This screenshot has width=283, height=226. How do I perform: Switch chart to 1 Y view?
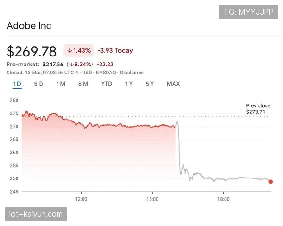[x=129, y=84]
